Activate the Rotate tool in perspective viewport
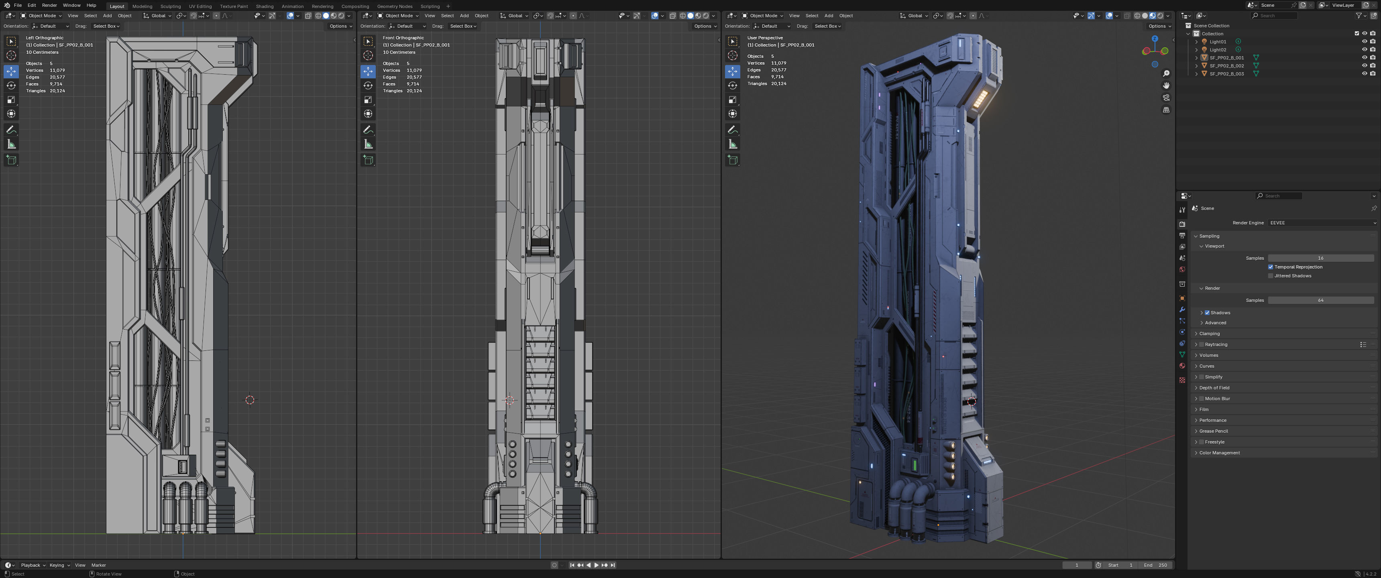 [733, 85]
